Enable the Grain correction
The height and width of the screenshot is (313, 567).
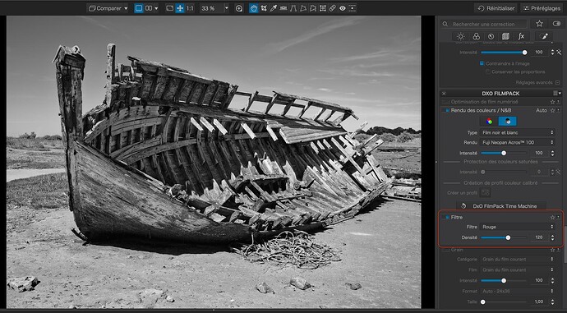tap(445, 250)
